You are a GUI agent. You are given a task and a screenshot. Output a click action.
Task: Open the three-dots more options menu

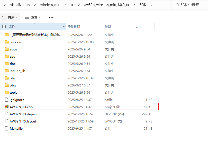click(51, 17)
